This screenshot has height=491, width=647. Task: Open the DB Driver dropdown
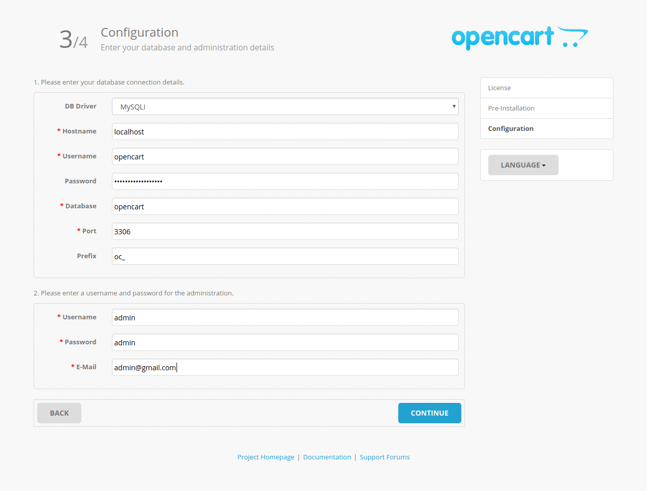coord(285,106)
